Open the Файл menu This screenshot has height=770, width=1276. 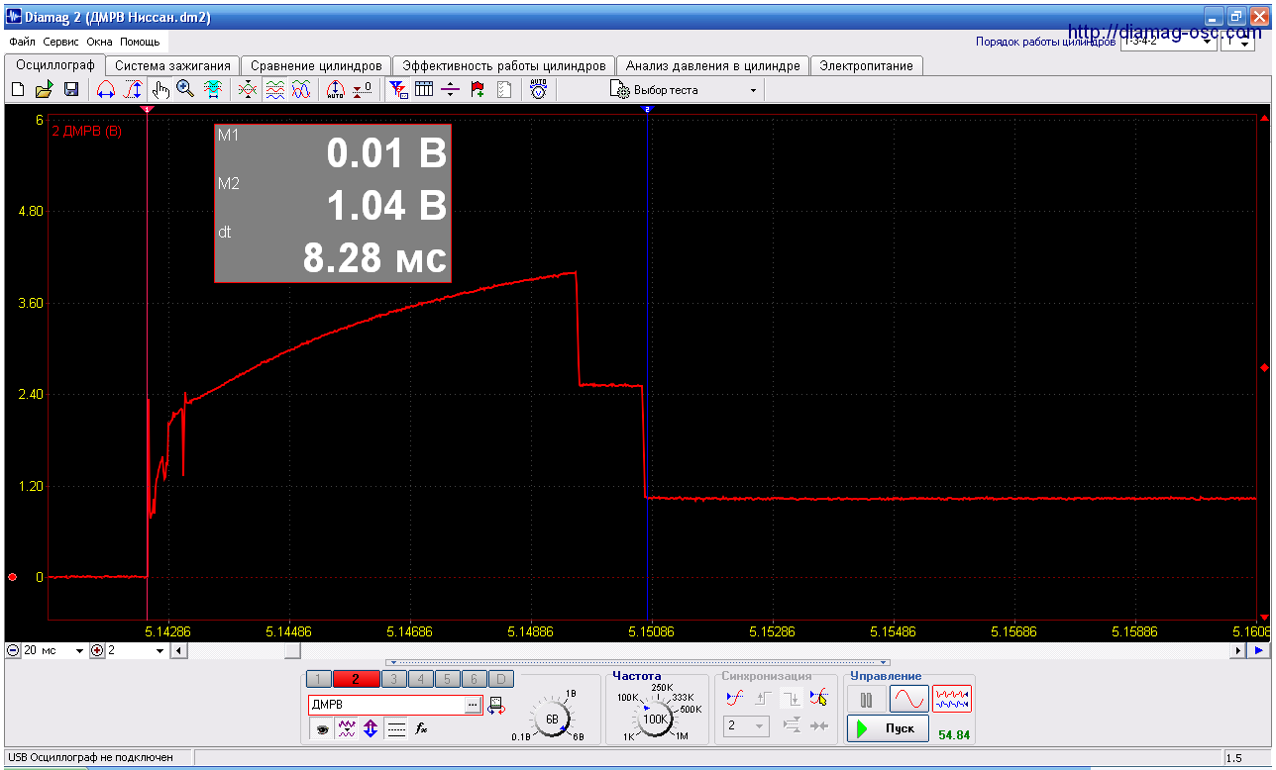(x=22, y=43)
